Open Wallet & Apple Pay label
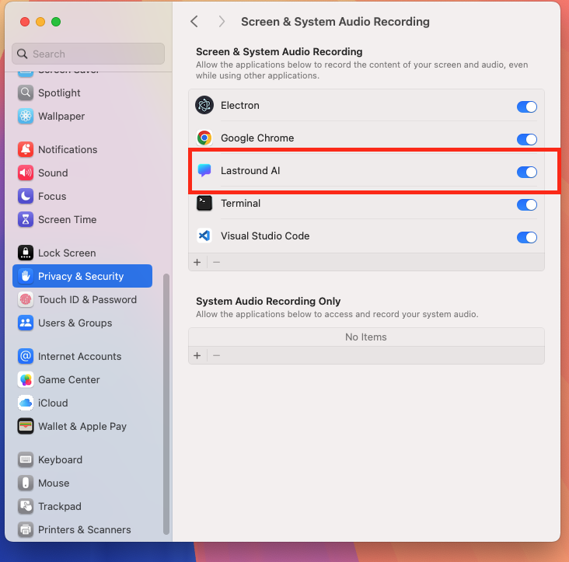Viewport: 569px width, 562px height. [x=82, y=426]
